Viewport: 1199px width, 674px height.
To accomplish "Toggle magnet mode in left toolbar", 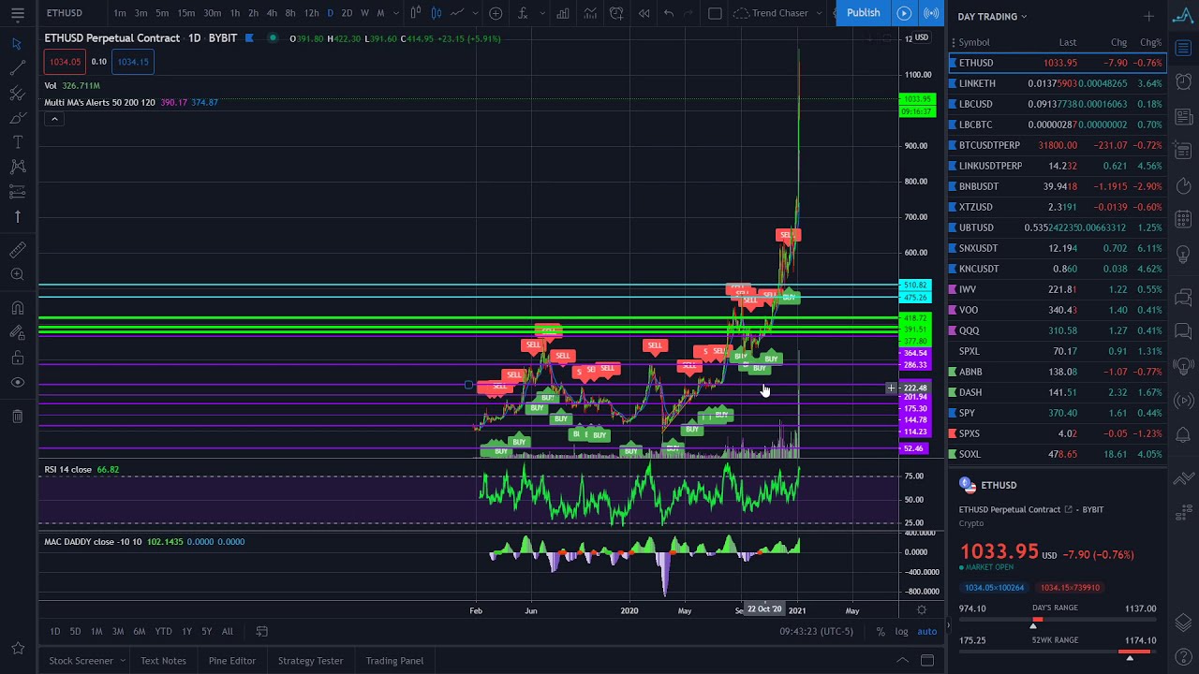I will pyautogui.click(x=17, y=308).
